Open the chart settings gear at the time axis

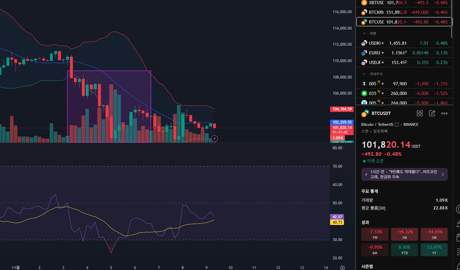click(342, 267)
